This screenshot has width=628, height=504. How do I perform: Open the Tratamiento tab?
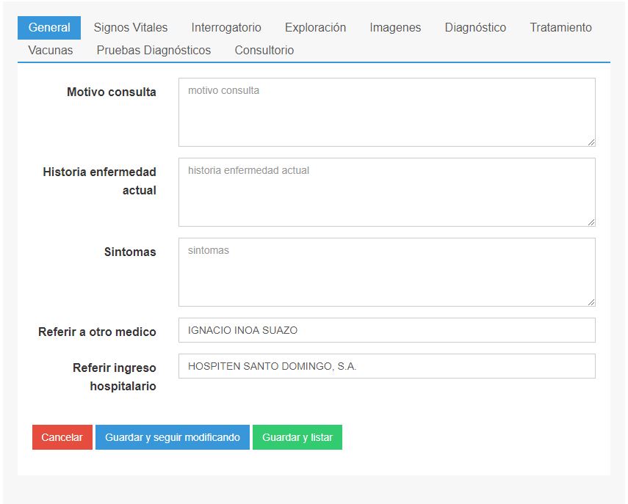tap(560, 28)
